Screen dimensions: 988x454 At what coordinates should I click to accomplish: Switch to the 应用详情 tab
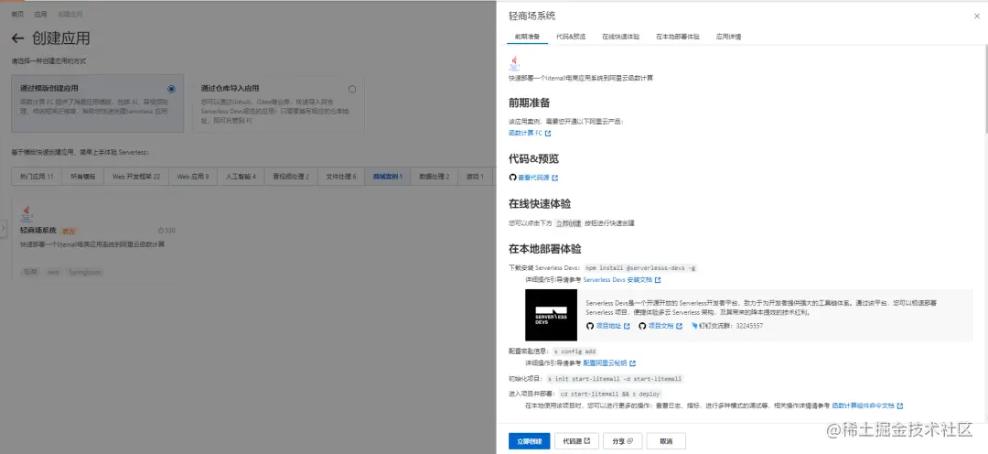pos(728,37)
